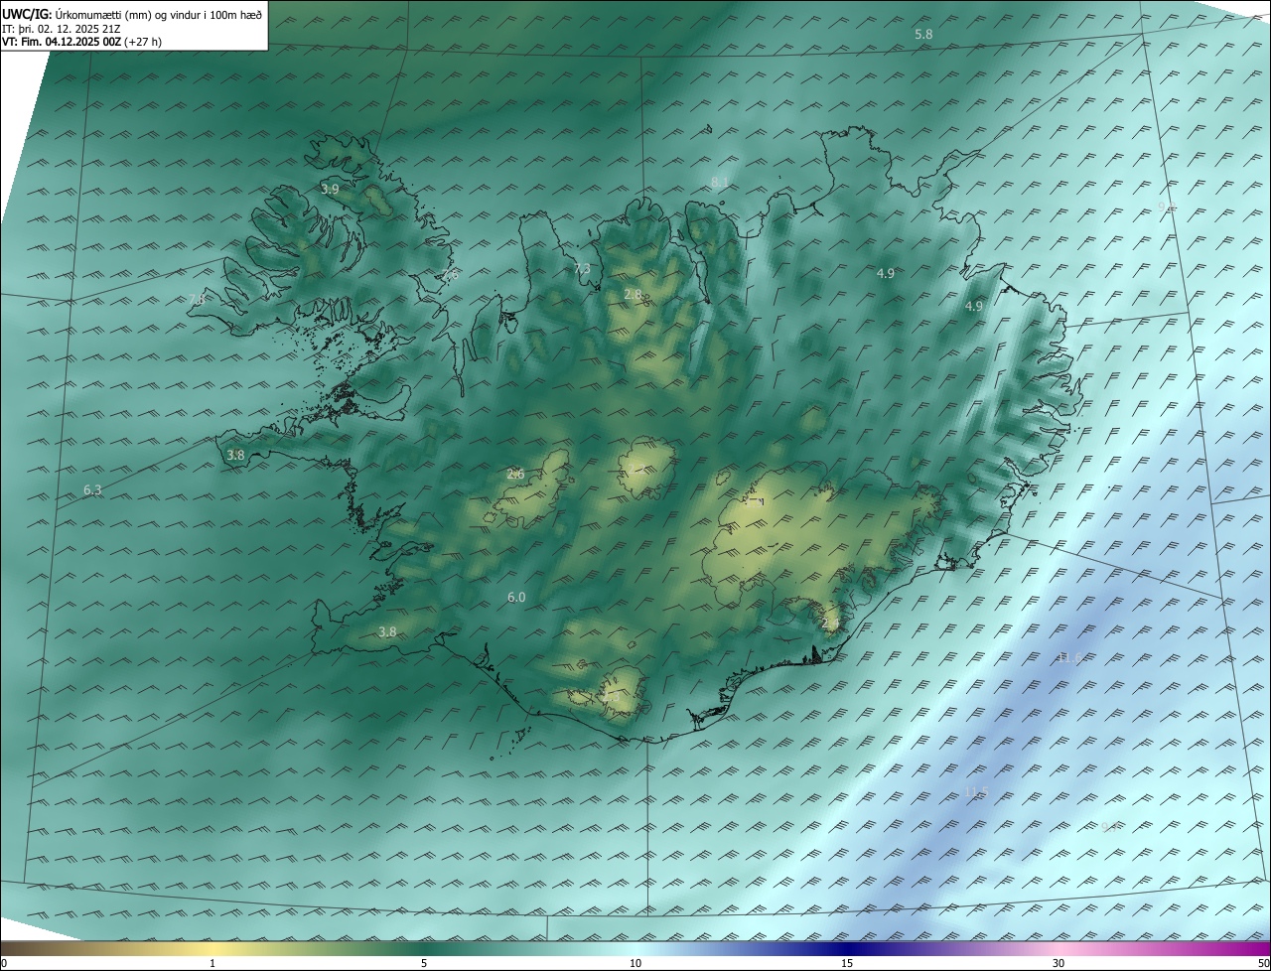Click the yellow part of the color bar above the '1' tick
This screenshot has width=1271, height=971.
point(212,948)
